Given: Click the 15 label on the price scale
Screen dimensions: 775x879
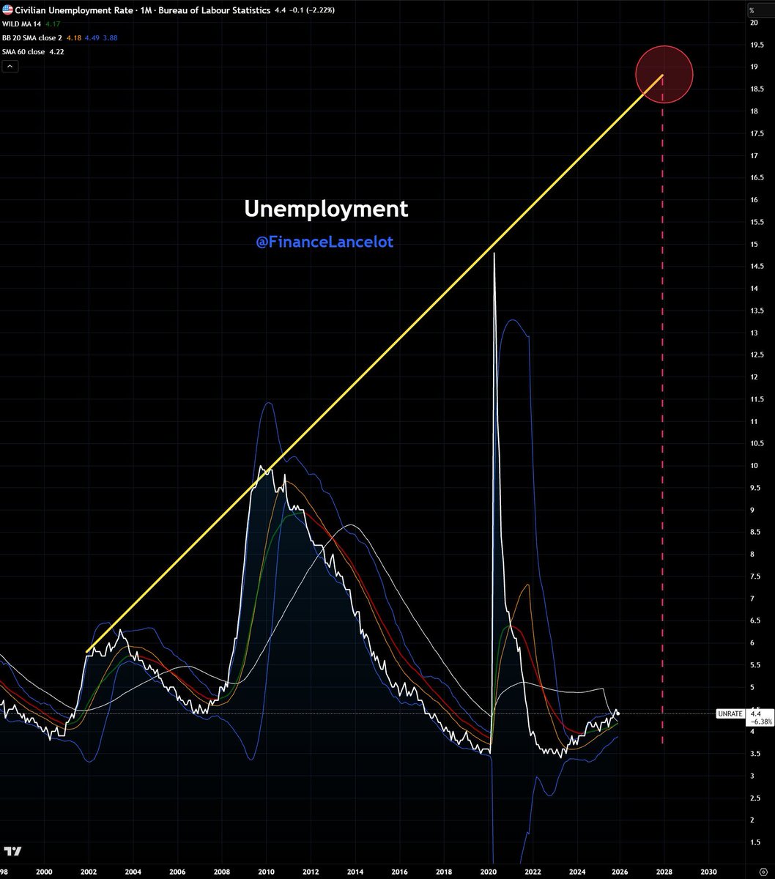Looking at the screenshot, I should click(x=754, y=244).
